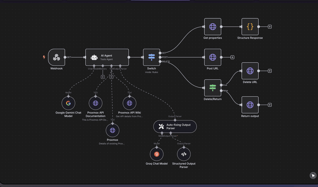Screen dimensions: 318x187
Task: Open the Google Gemini Chat Model node
Action: 68,103
